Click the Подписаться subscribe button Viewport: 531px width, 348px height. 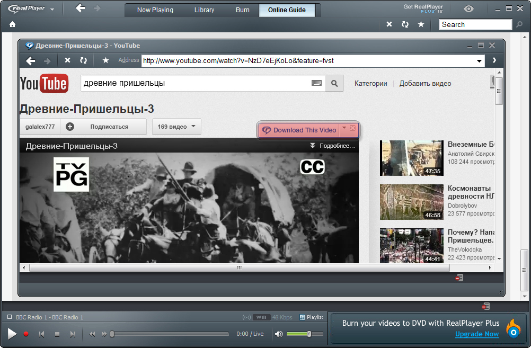[104, 127]
